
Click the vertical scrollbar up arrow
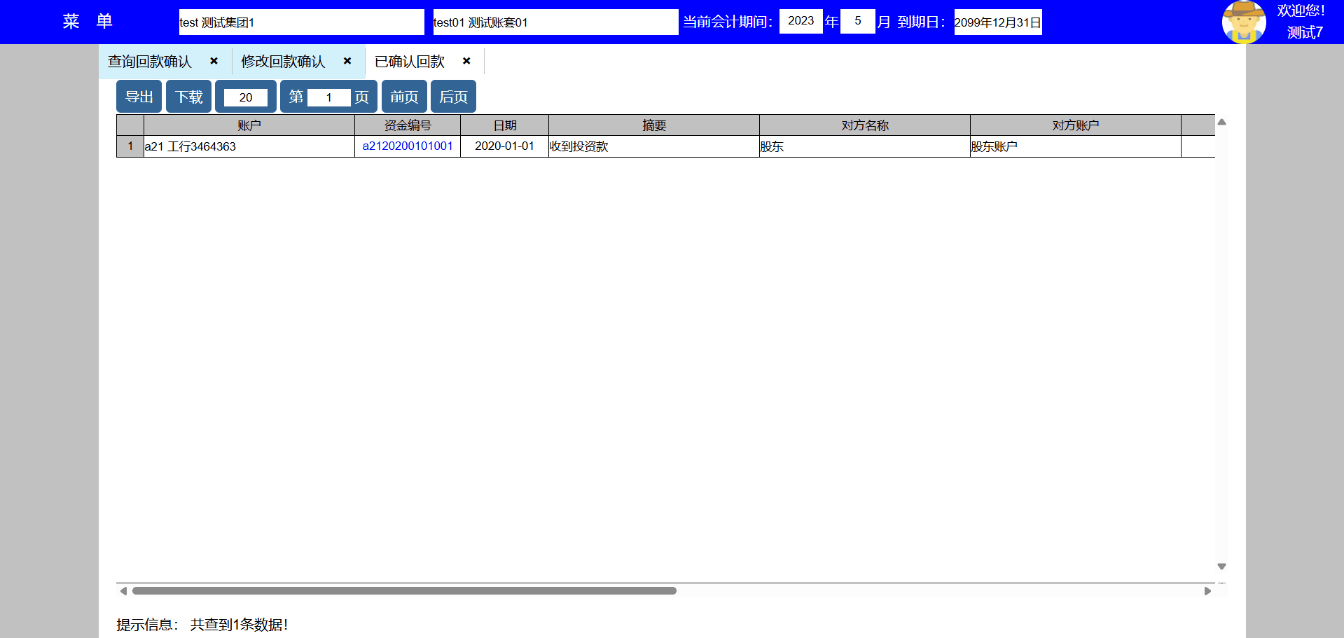[x=1221, y=122]
